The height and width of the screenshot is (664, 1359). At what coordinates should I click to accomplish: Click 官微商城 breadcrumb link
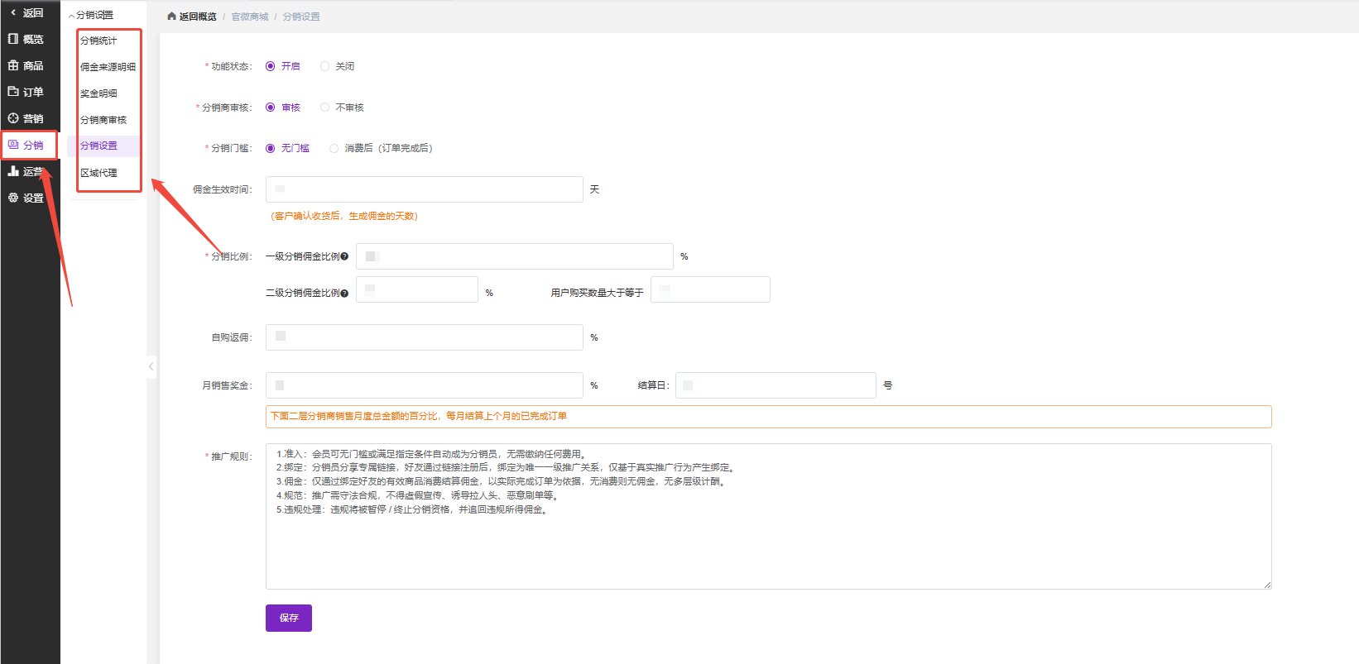tap(250, 17)
